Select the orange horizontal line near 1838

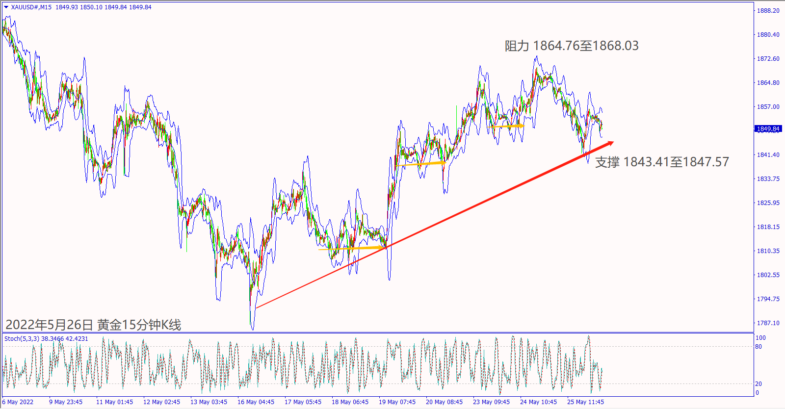coord(425,163)
